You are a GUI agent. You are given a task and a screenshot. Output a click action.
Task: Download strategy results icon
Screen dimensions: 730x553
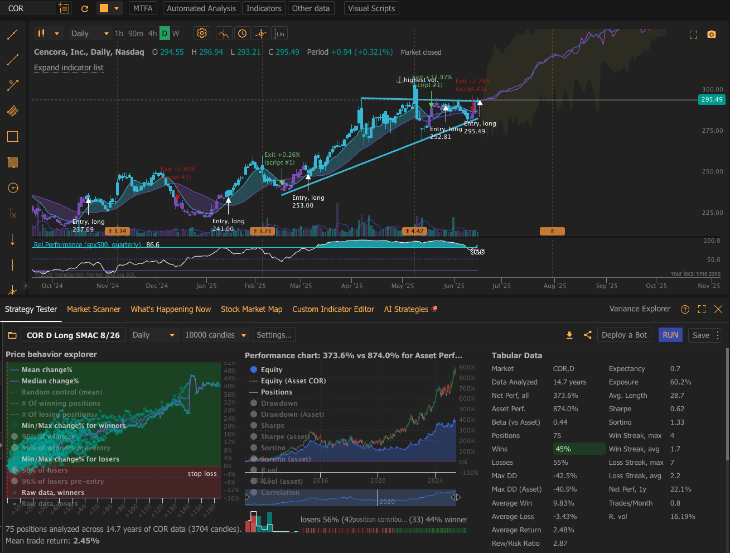point(569,335)
